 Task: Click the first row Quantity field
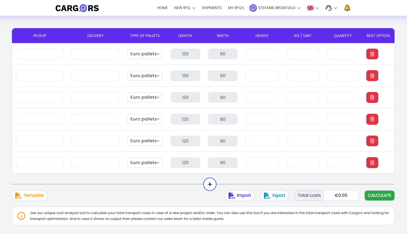click(x=343, y=54)
